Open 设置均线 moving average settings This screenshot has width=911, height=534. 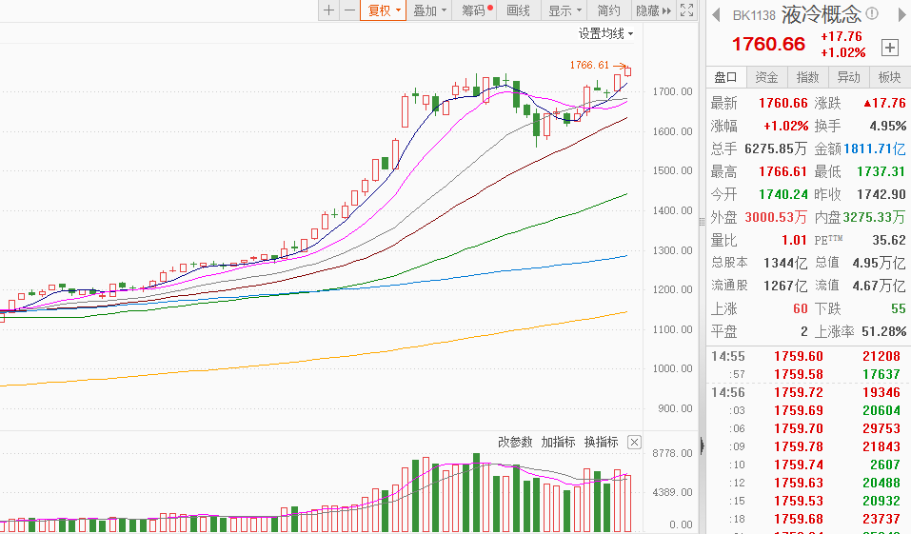pos(606,33)
